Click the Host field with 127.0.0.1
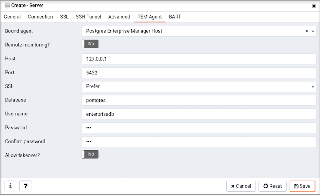320x195 pixels. coord(199,59)
